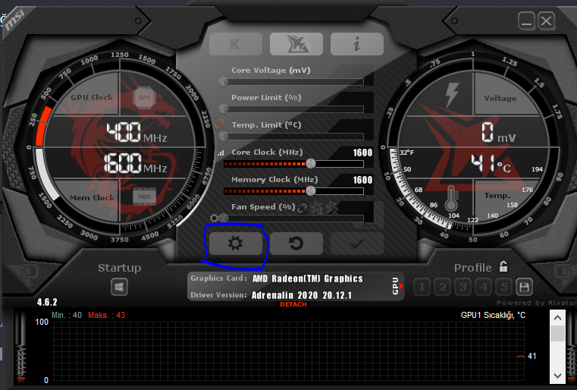Click the GPU1 Sıcaklığı graph label
This screenshot has height=390, width=577.
(493, 315)
